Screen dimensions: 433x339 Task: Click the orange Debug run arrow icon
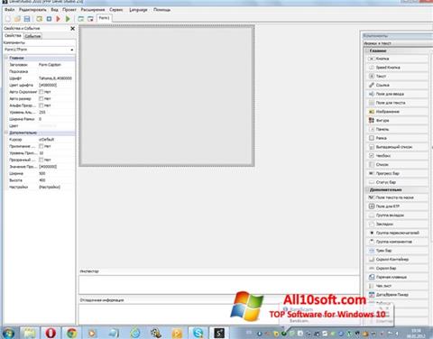pos(59,19)
